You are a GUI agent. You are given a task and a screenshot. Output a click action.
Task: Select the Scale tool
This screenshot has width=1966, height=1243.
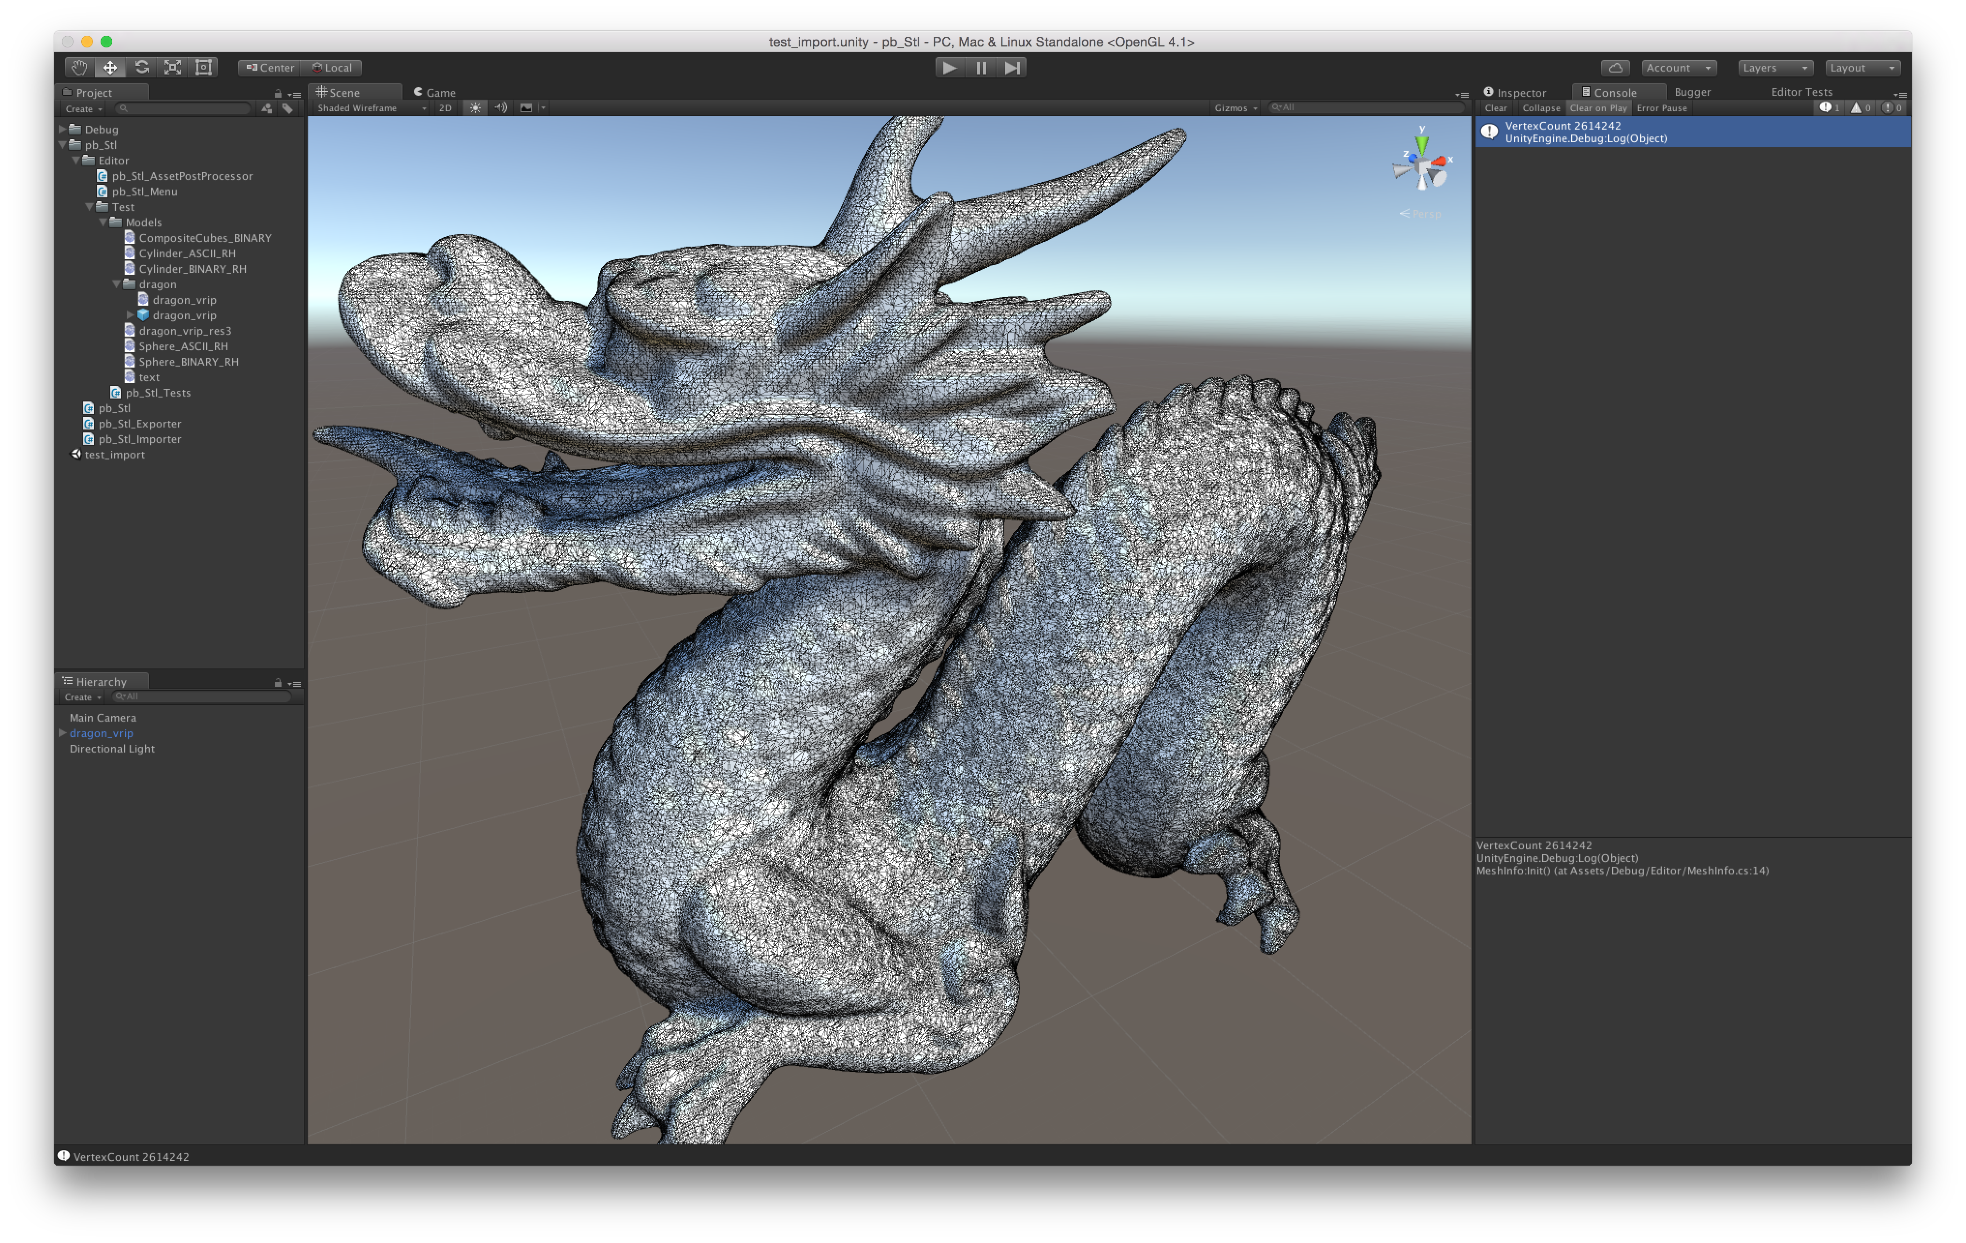tap(172, 68)
